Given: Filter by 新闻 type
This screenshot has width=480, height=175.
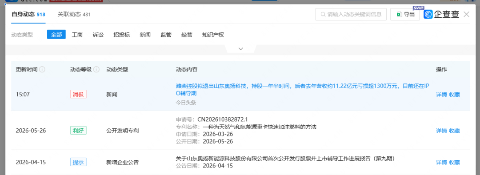Looking at the screenshot, I should [x=145, y=35].
